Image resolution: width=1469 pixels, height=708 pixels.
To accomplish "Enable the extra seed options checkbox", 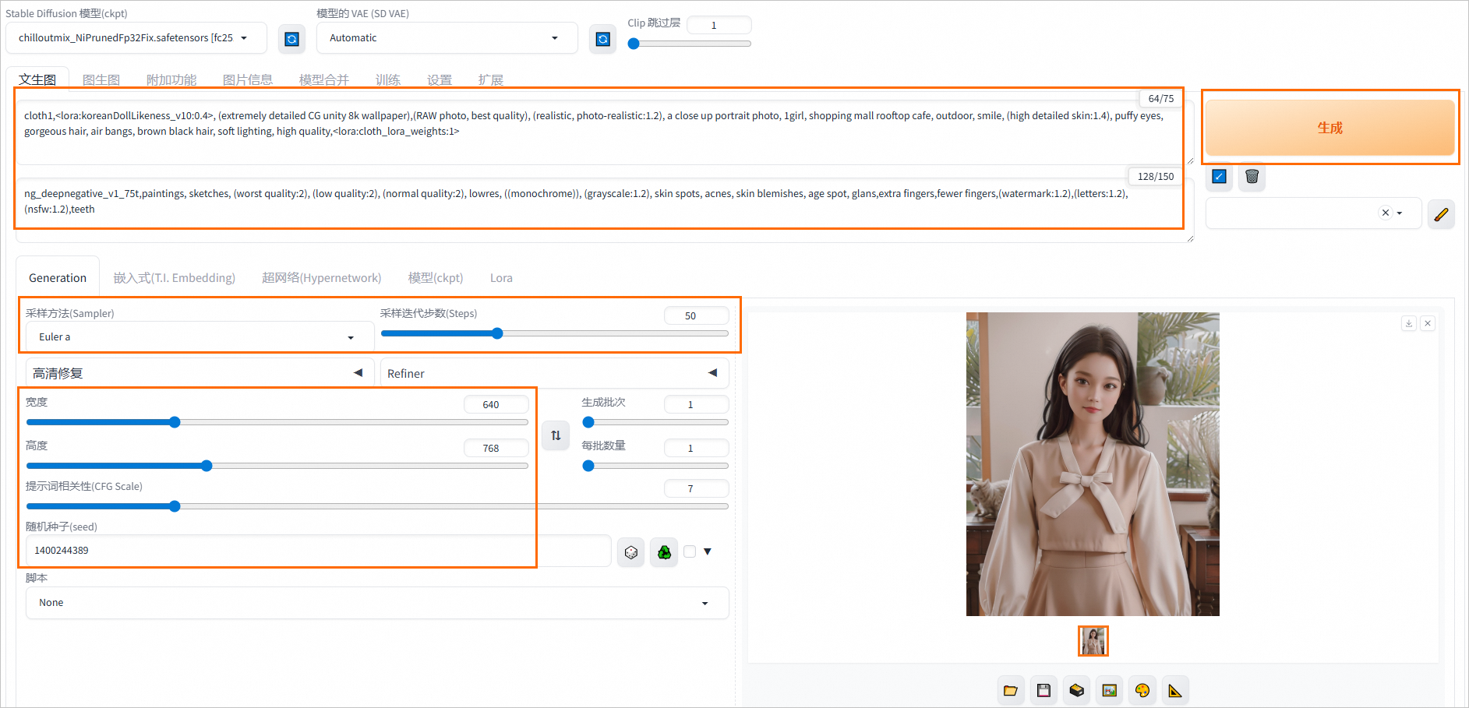I will 690,551.
